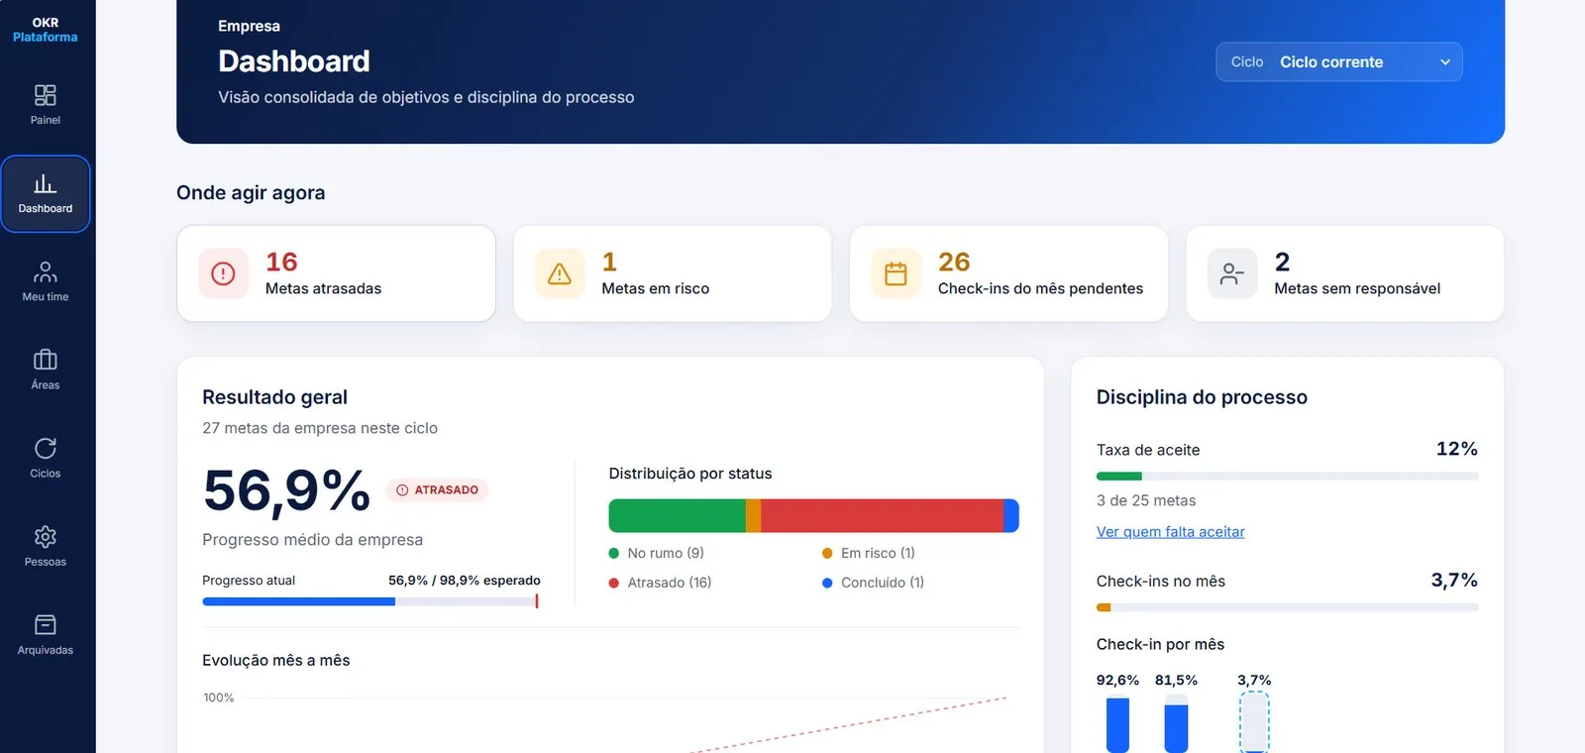Click the 27 metas da empresa neste ciclo text
The height and width of the screenshot is (753, 1585).
[320, 428]
